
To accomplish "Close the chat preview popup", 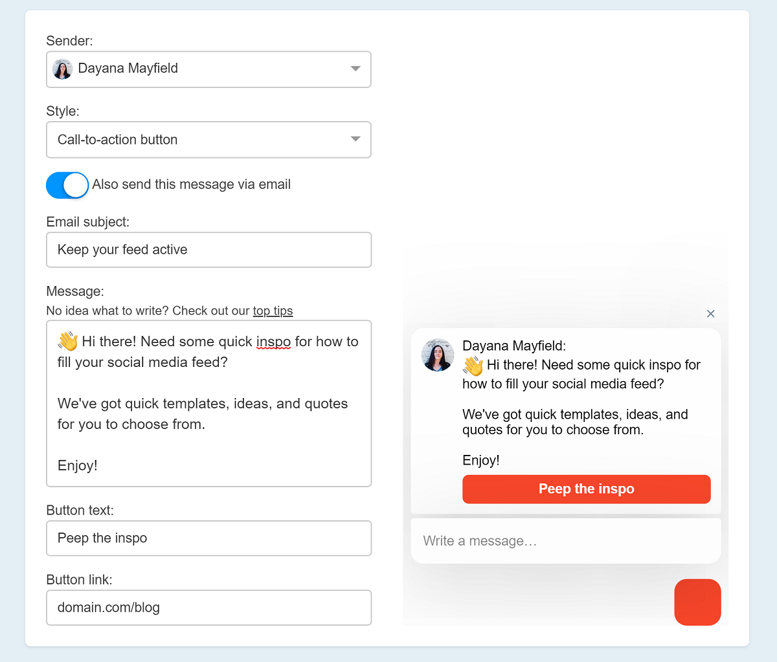I will (710, 314).
